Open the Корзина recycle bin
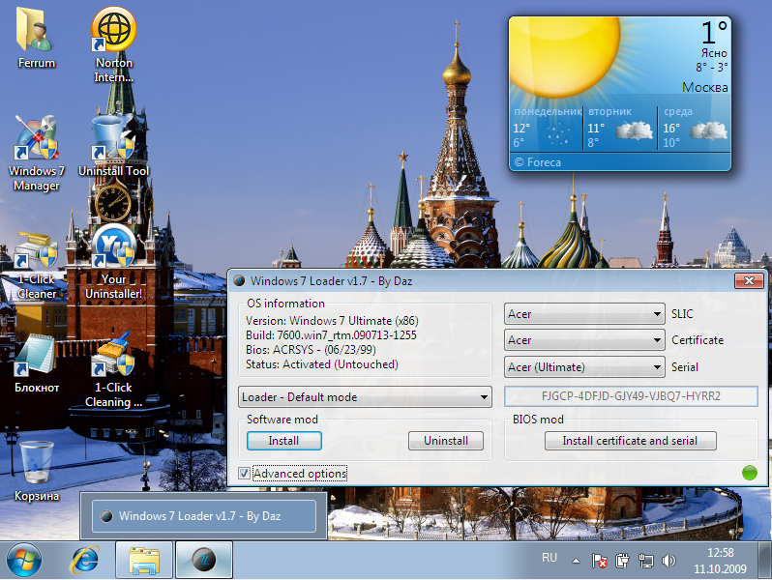 click(37, 472)
